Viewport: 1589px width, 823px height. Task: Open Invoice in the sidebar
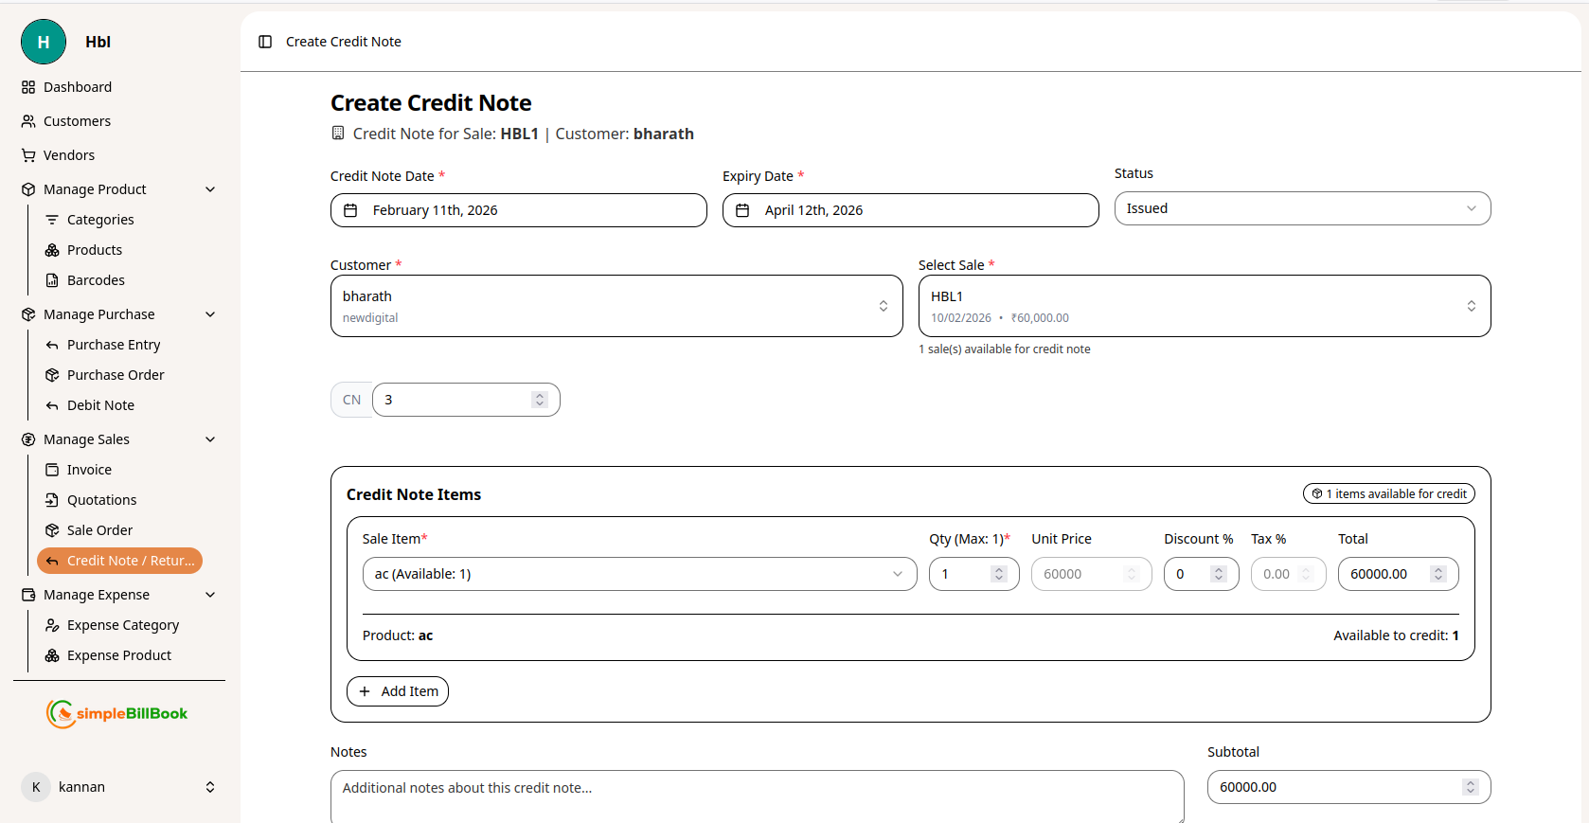pos(89,470)
